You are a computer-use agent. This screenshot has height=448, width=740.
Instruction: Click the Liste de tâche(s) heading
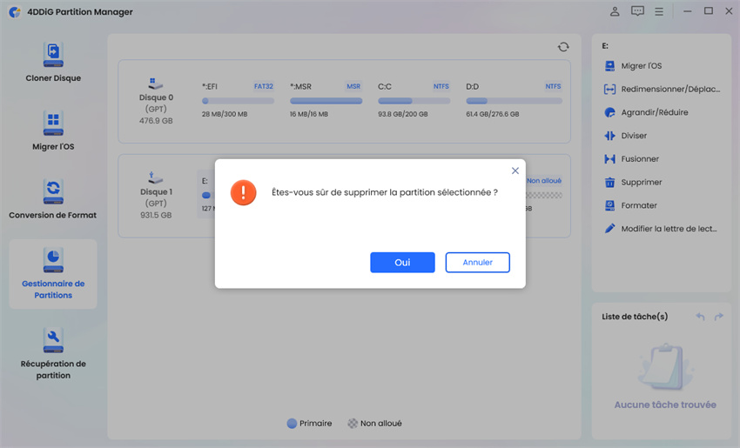[x=635, y=317]
